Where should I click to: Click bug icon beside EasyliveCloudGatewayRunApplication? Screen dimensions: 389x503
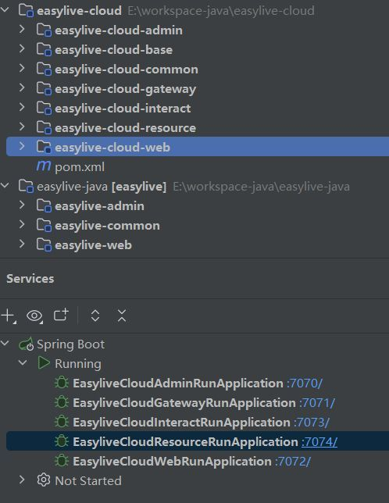click(x=62, y=402)
